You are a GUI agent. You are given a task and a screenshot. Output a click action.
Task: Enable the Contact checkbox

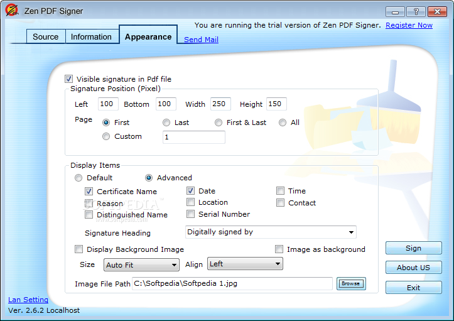[280, 202]
